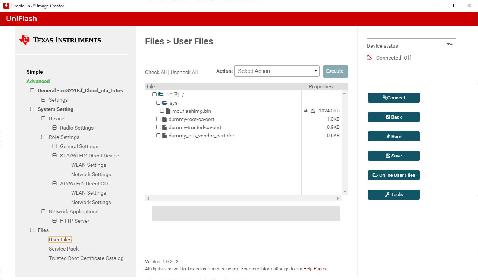Click the dummy-root-ca-cert file icon
The width and height of the screenshot is (478, 280).
[164, 119]
